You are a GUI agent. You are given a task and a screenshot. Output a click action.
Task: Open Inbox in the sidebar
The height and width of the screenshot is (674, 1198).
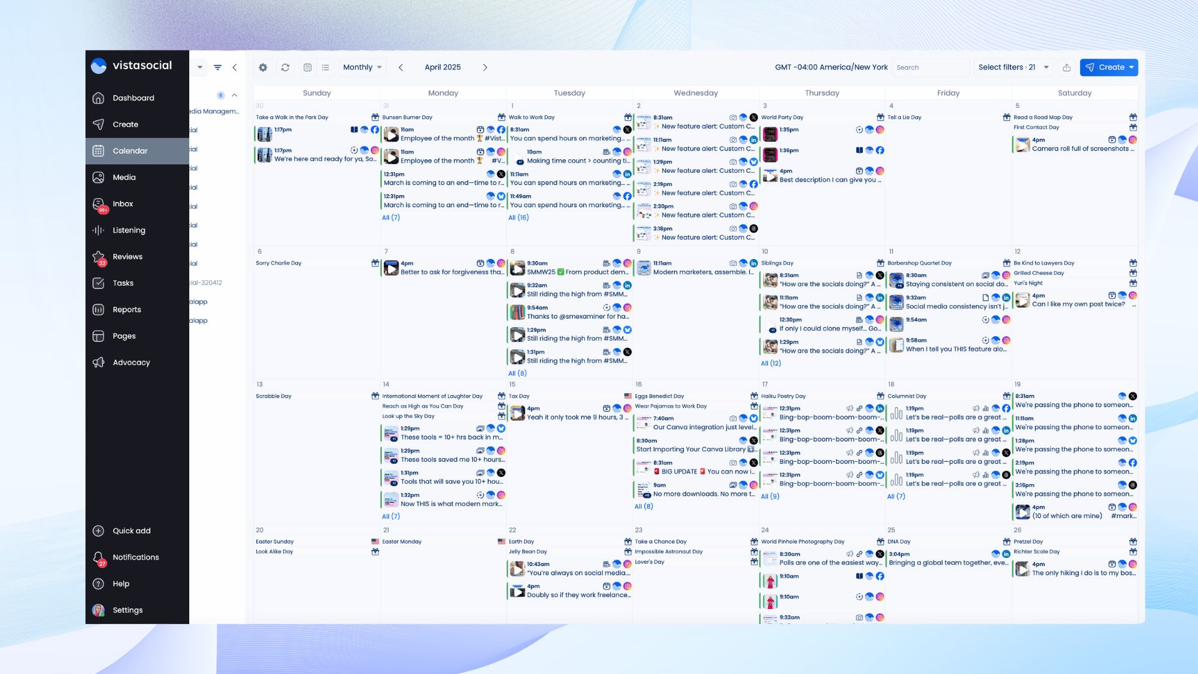coord(122,203)
